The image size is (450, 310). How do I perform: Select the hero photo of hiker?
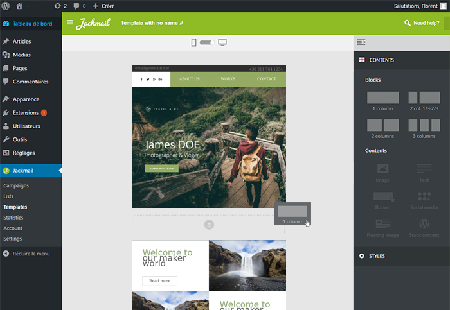(x=209, y=148)
